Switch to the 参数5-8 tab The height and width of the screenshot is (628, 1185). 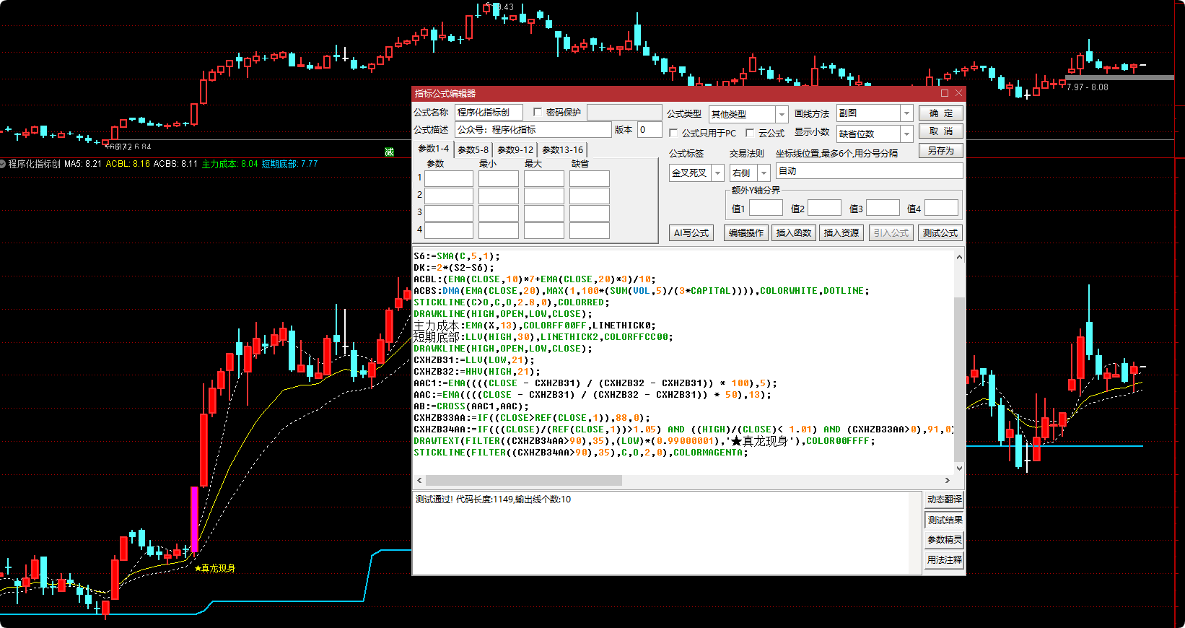473,150
